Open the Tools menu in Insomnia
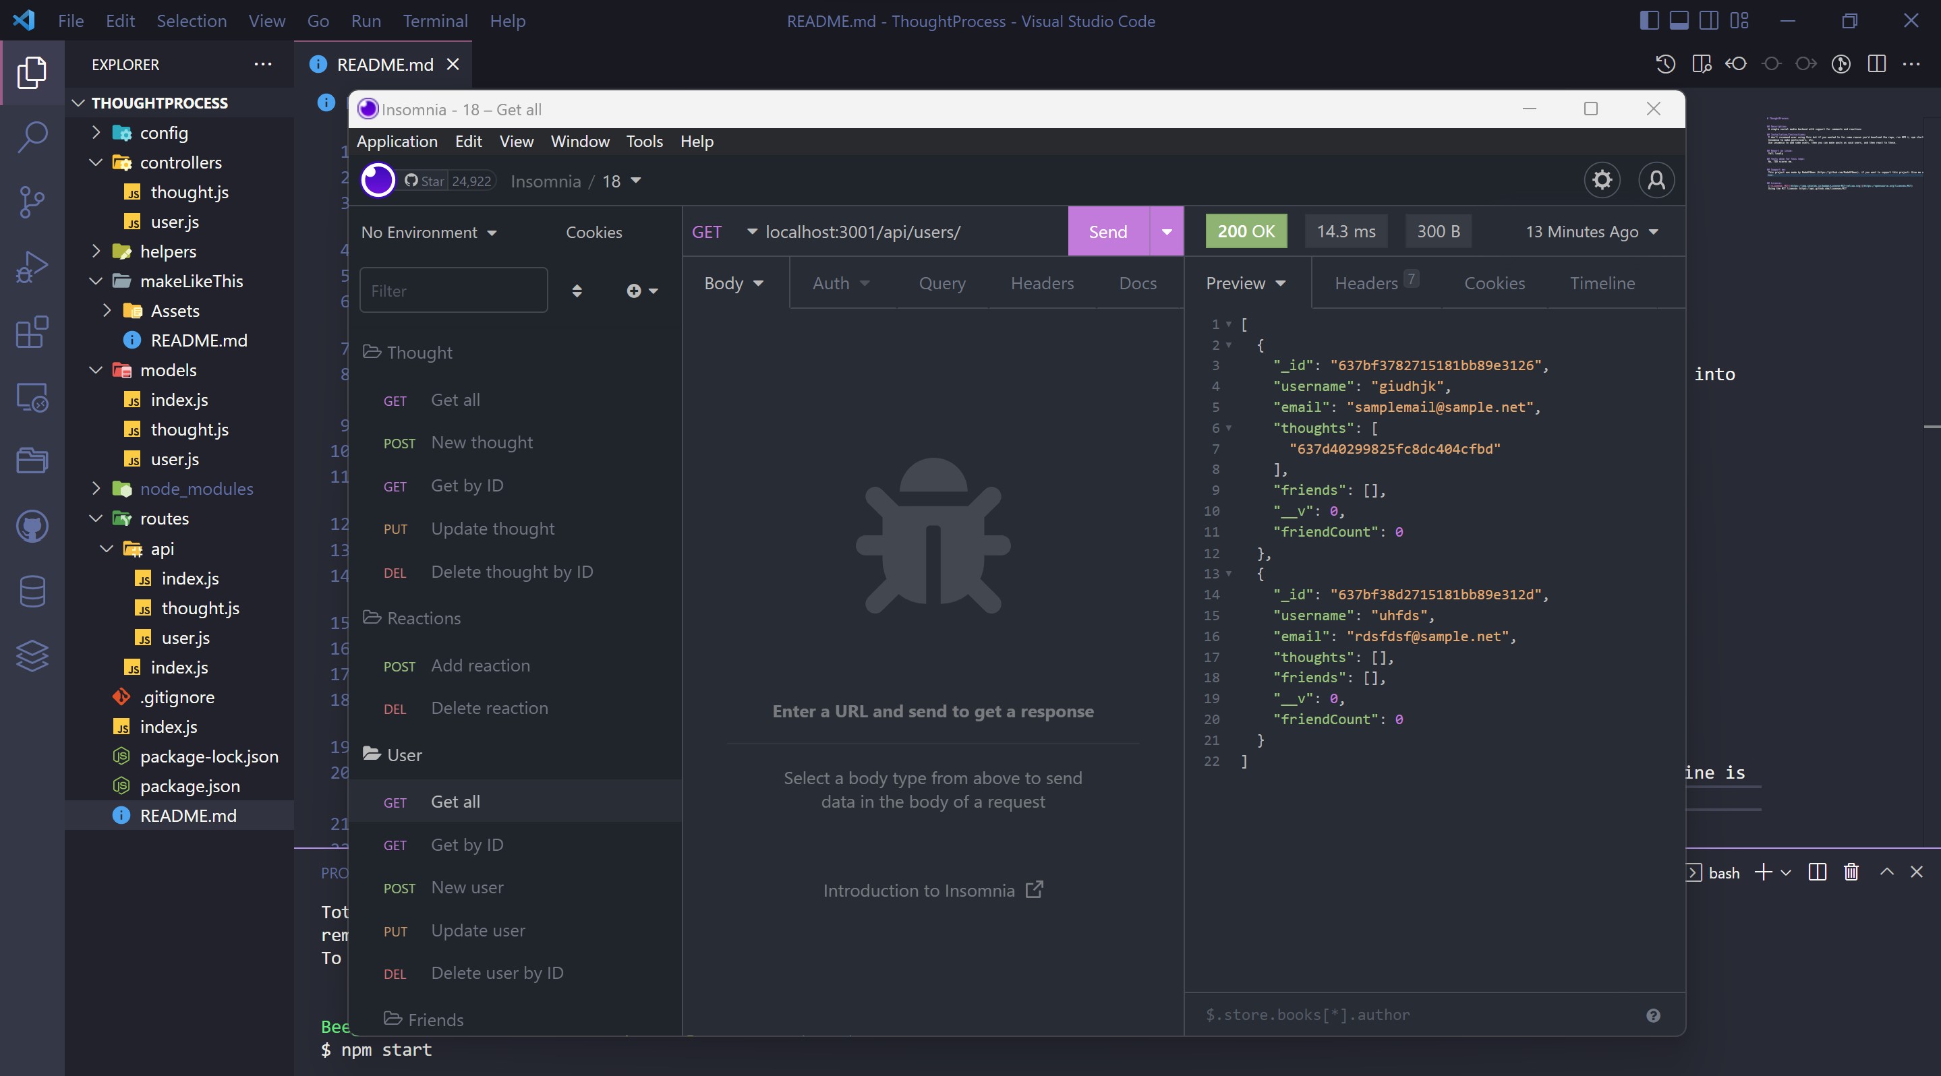Screen dimensions: 1941x1076 tap(644, 142)
